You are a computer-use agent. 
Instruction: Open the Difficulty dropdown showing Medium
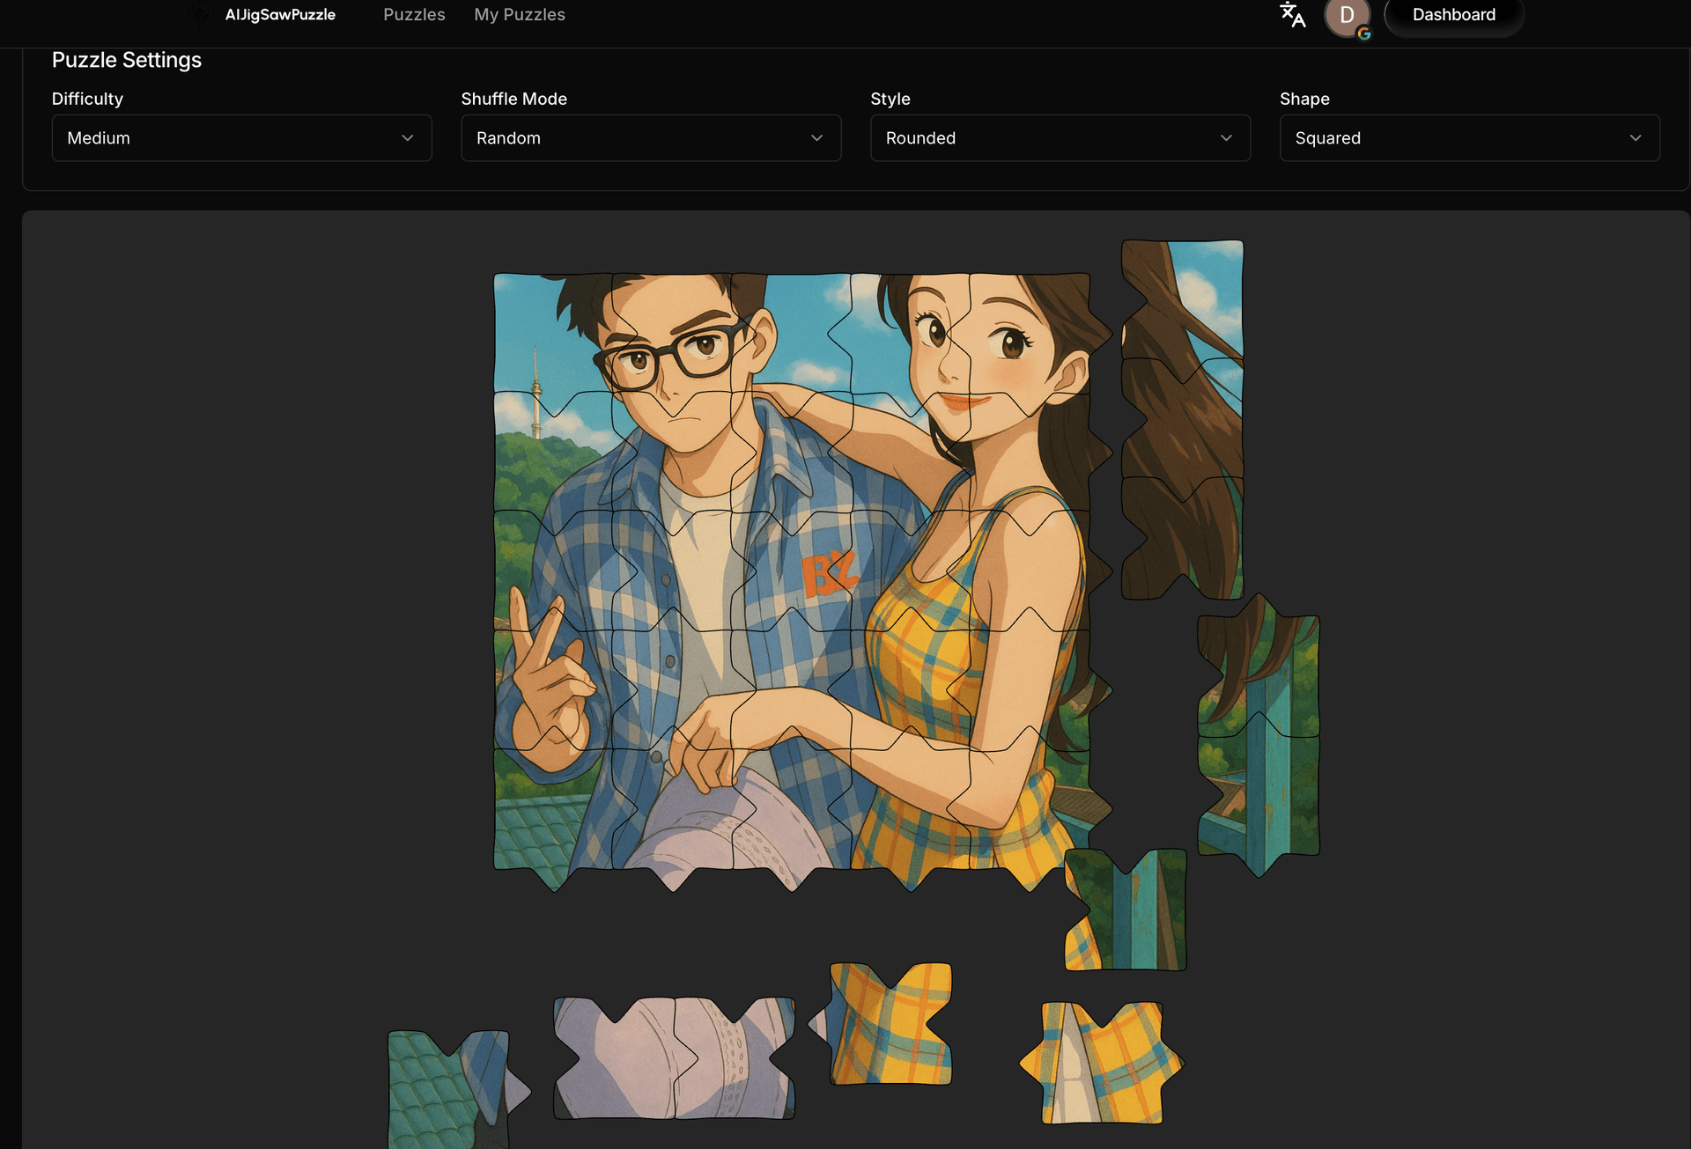coord(241,138)
